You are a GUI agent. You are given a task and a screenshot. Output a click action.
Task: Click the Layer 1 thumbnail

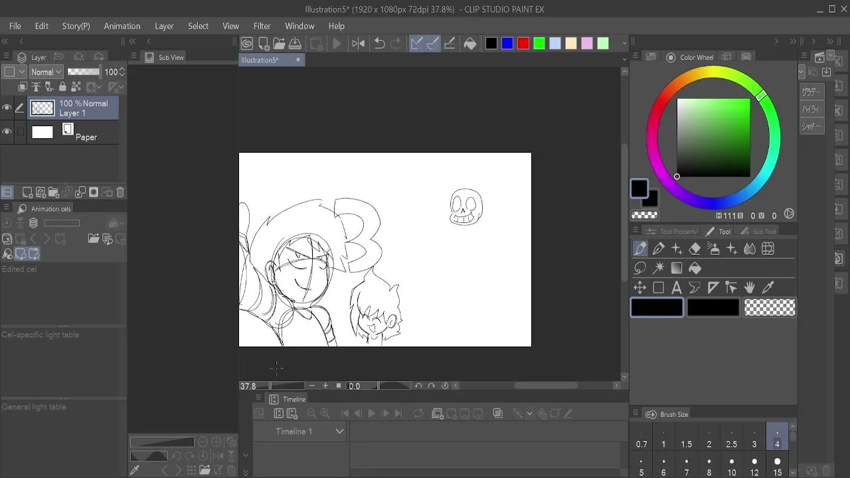pyautogui.click(x=42, y=108)
